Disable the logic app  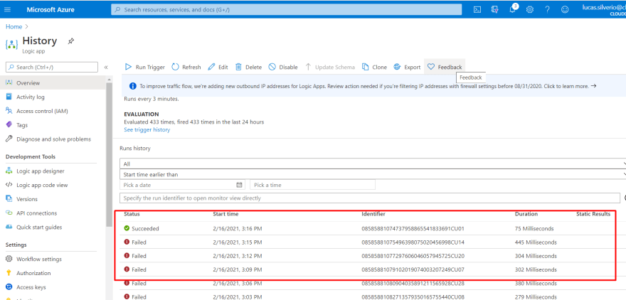click(x=283, y=67)
